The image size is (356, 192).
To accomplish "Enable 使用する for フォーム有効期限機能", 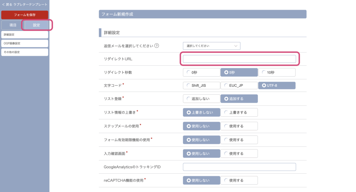I will pos(239,140).
